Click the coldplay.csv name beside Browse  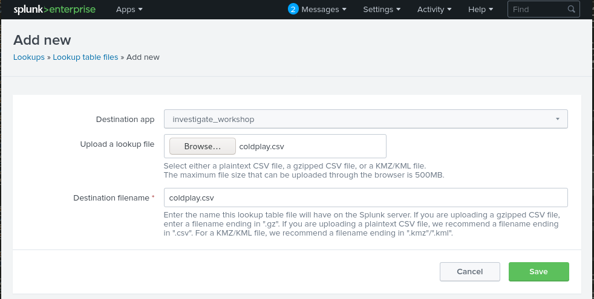261,147
